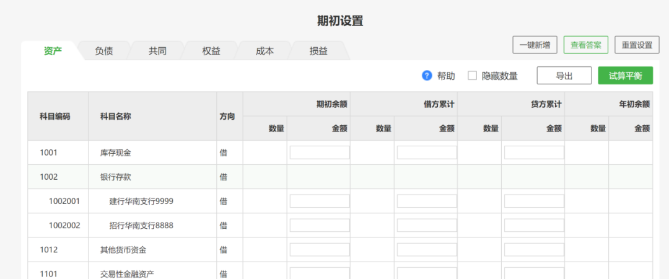
Task: Run 试算平衡 trial balance
Action: click(x=626, y=76)
